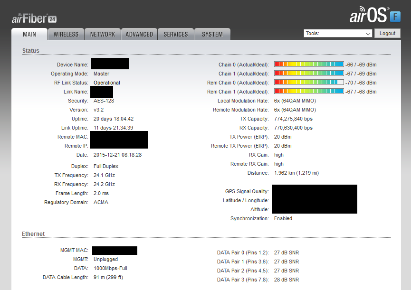Click the TX Frequency value 24.1 GHz
This screenshot has height=290, width=411.
tap(104, 175)
